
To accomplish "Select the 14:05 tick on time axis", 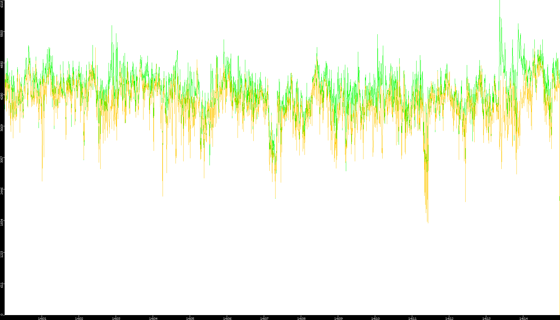I will 190,318.
